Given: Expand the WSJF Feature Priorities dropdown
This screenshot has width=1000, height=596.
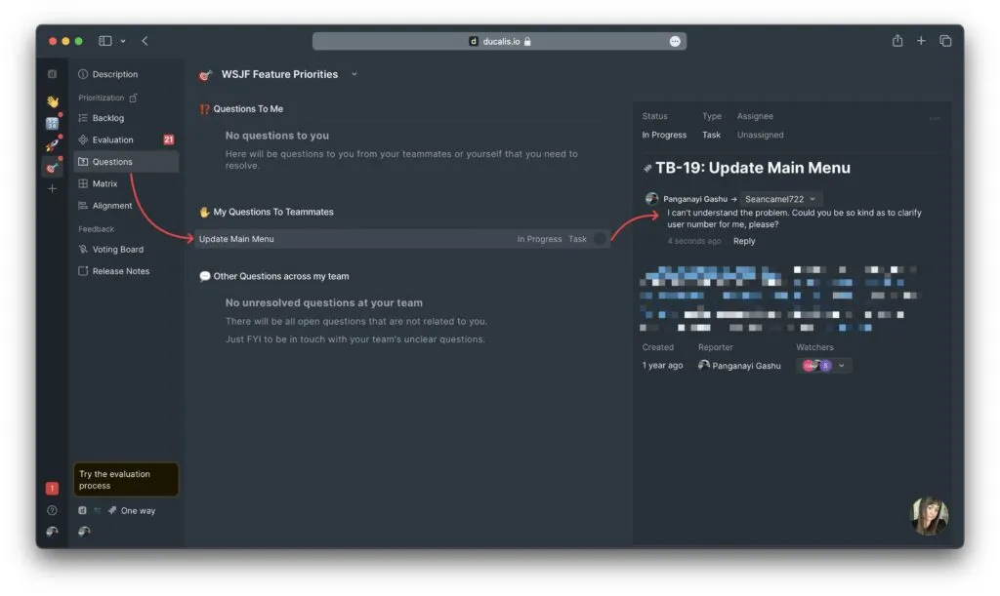Looking at the screenshot, I should pyautogui.click(x=354, y=74).
